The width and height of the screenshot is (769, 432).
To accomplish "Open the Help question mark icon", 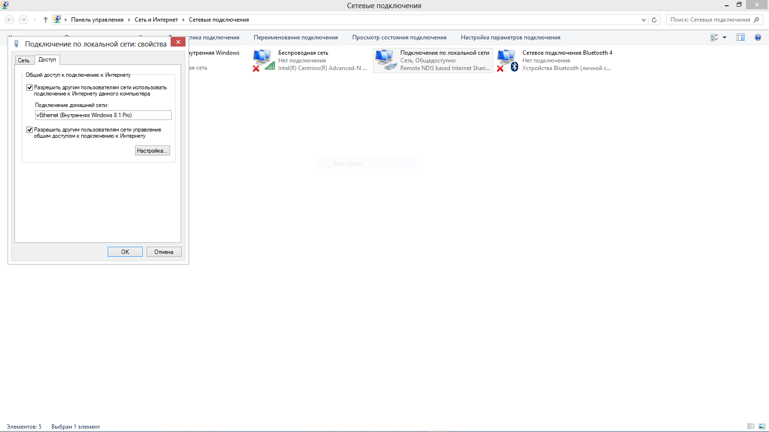I will click(x=758, y=37).
